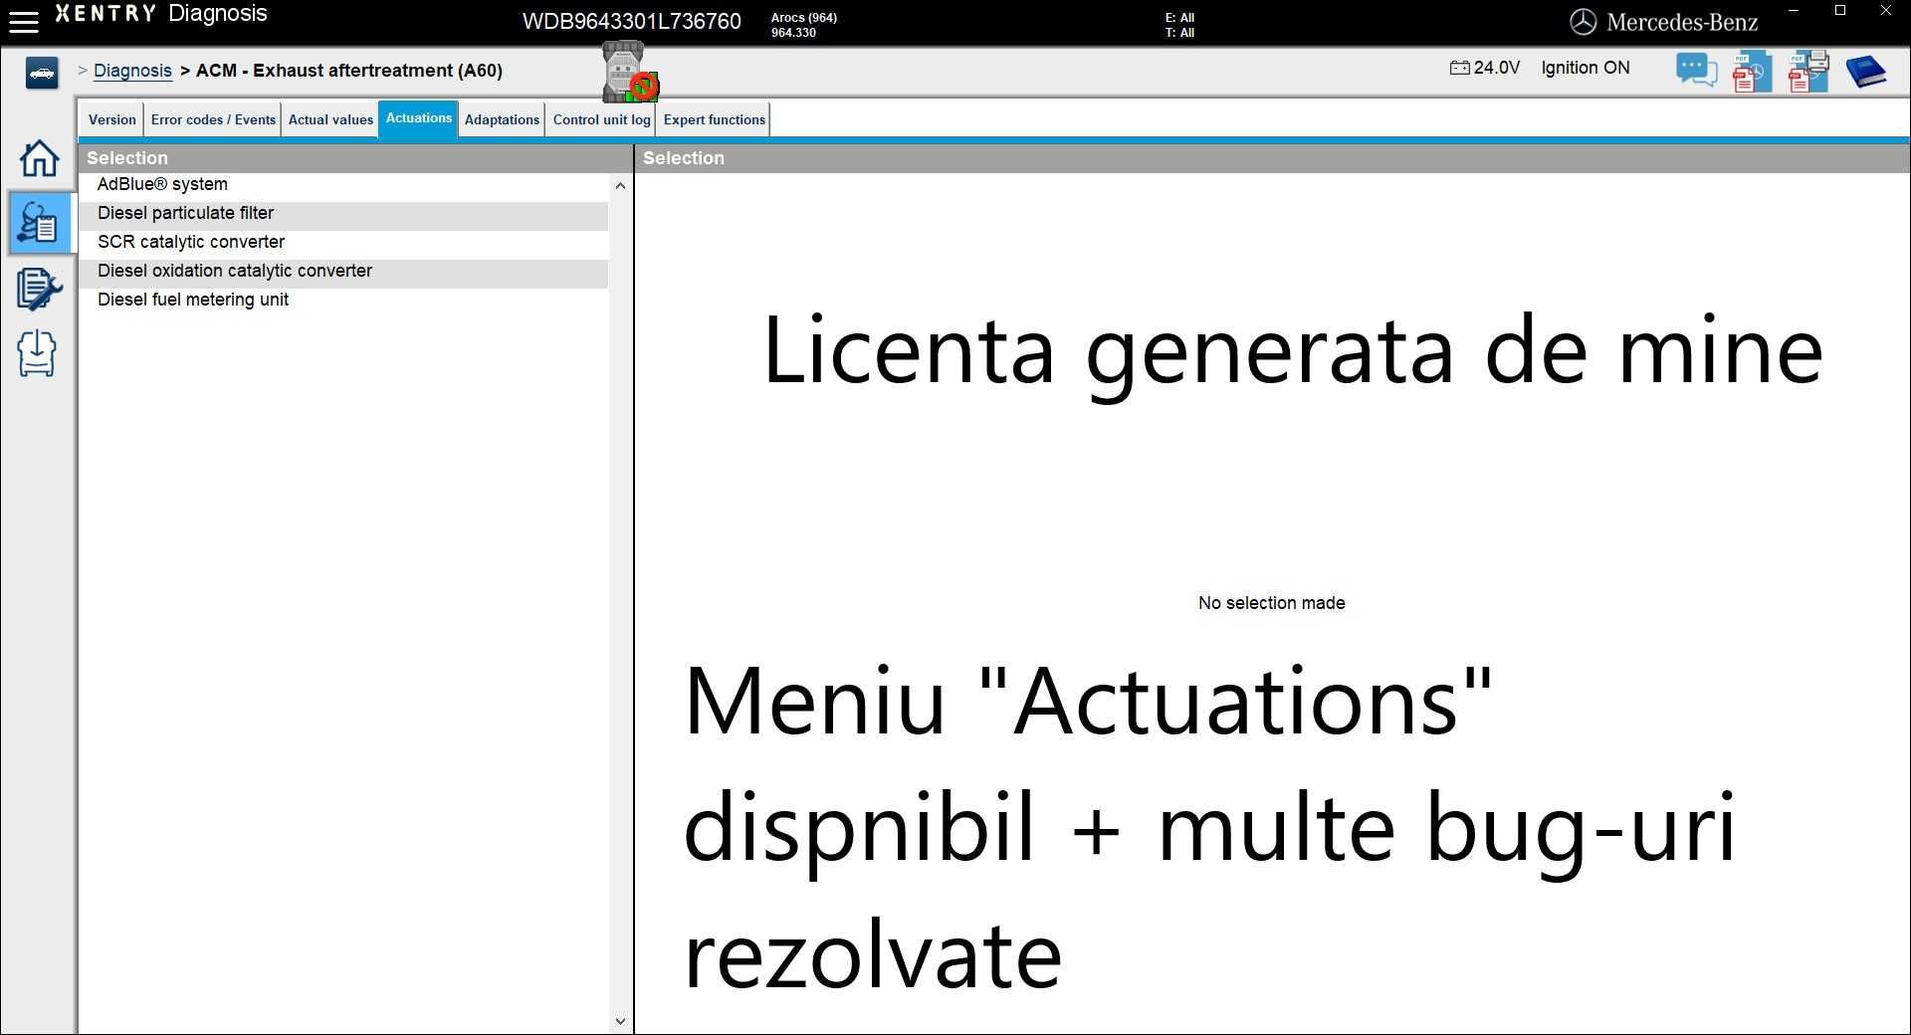Click the ACM - Exhaust aftertreatment (A60) title
The width and height of the screenshot is (1911, 1035).
click(x=349, y=71)
